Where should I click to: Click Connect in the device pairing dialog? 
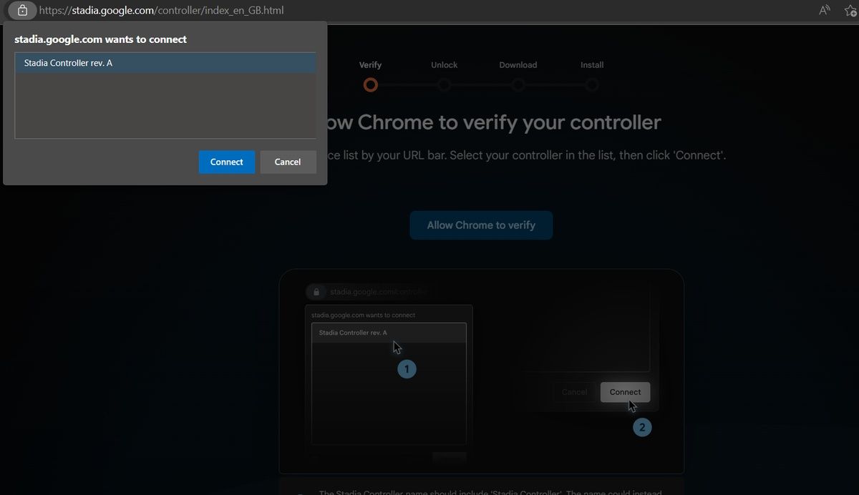(x=227, y=162)
